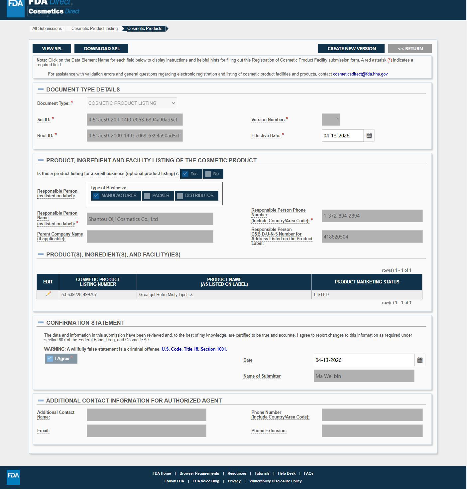Collapse Additional Contact Information section
467x489 pixels.
[x=41, y=400]
